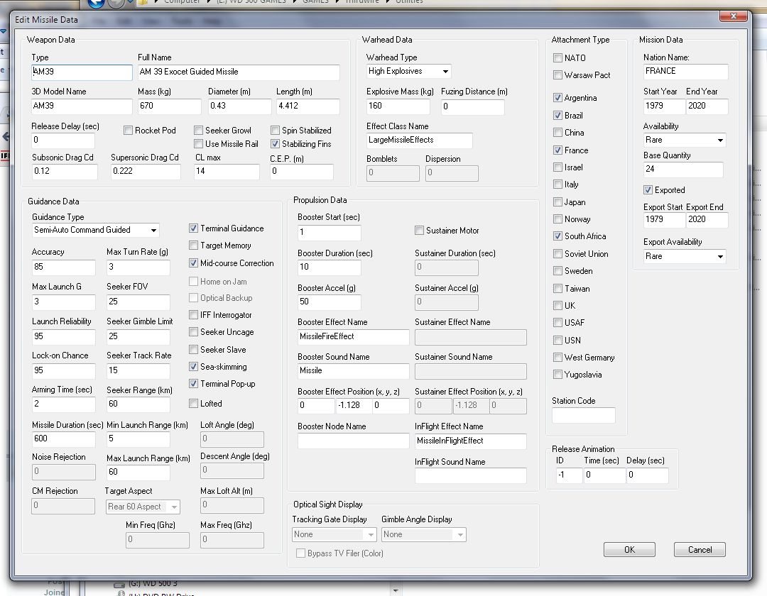This screenshot has width=767, height=596.
Task: Enable Target Memory checkbox
Action: (x=193, y=245)
